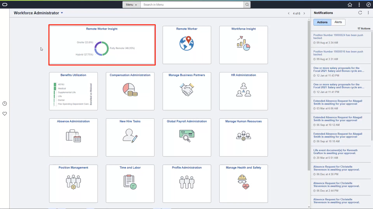The width and height of the screenshot is (373, 209).
Task: Click the Home icon in the header
Action: pos(350,5)
